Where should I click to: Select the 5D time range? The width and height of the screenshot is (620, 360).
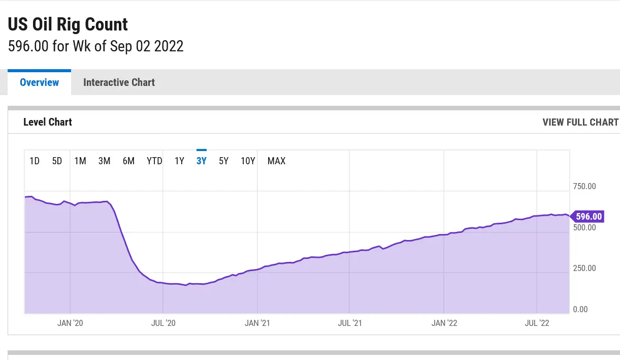(57, 161)
